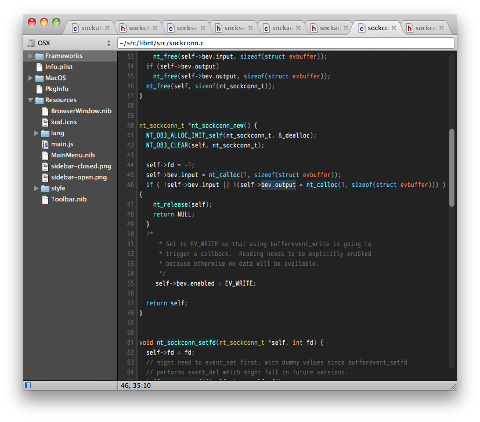Click the main.js JavaScript file icon

point(45,144)
